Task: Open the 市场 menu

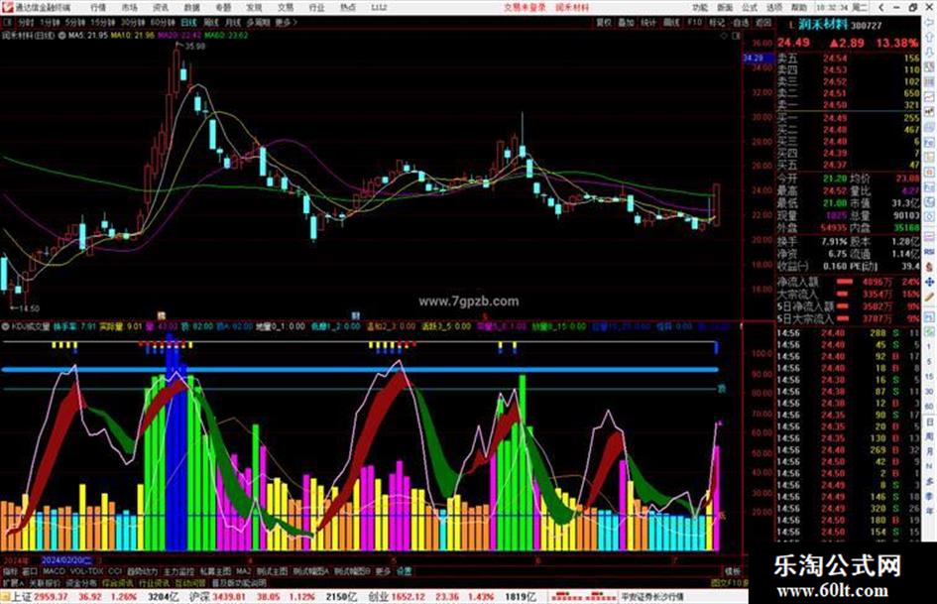Action: pos(129,7)
